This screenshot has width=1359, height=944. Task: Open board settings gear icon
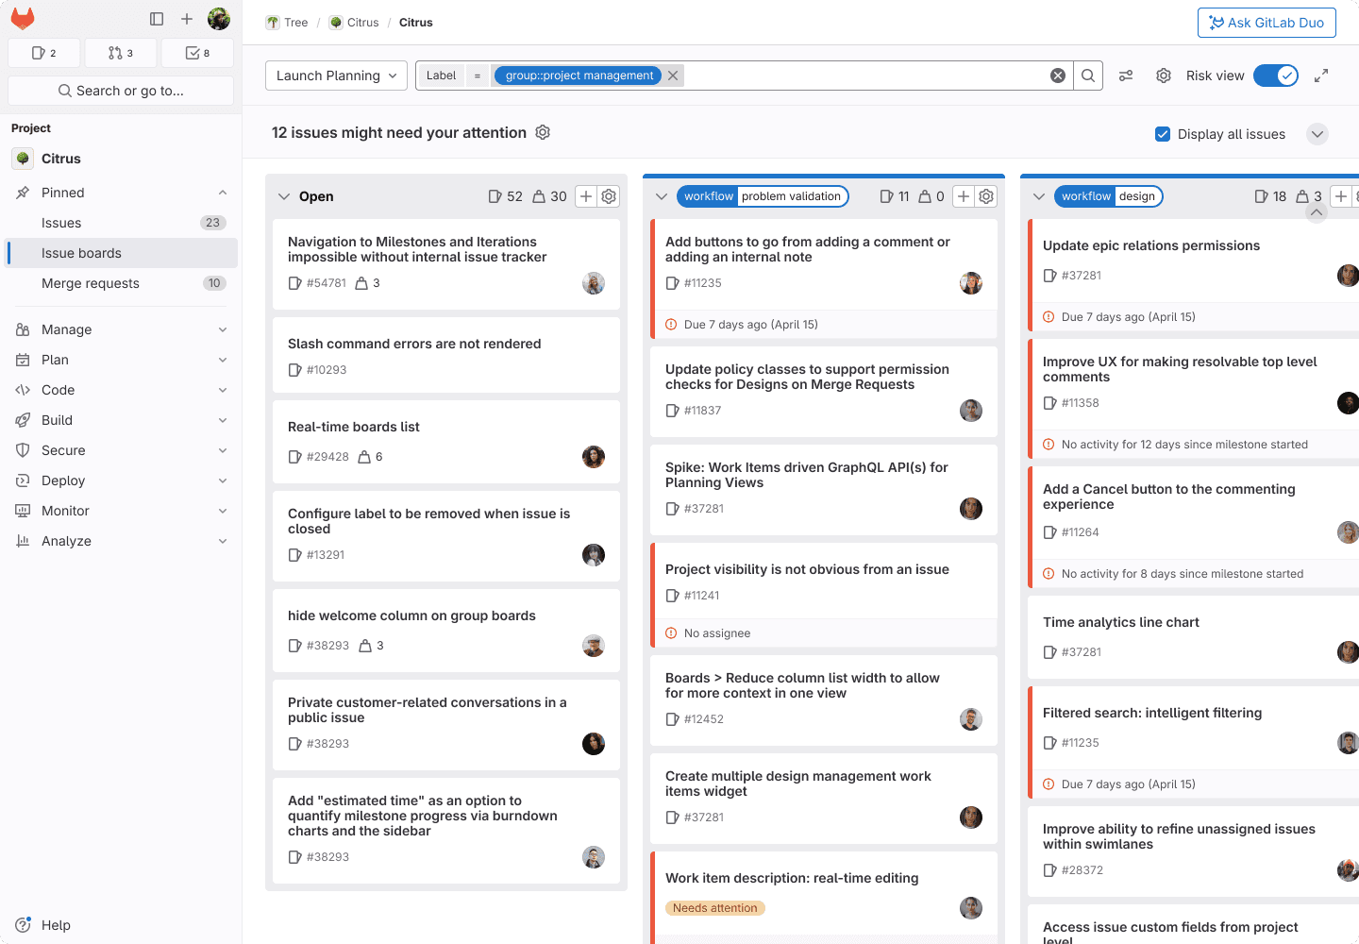(x=1164, y=76)
